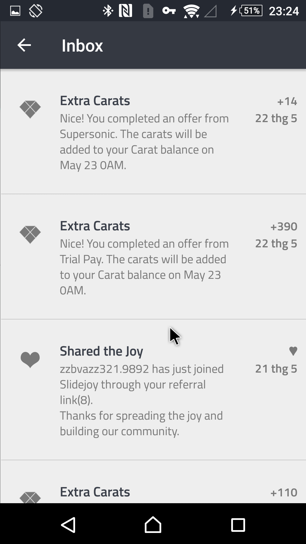Open the bottom Extra Carats +110 entry
Image resolution: width=306 pixels, height=544 pixels.
point(95,492)
